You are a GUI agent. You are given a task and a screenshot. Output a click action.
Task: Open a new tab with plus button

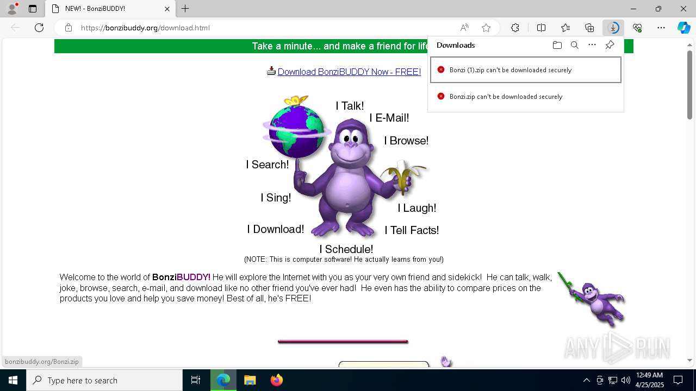coord(185,9)
